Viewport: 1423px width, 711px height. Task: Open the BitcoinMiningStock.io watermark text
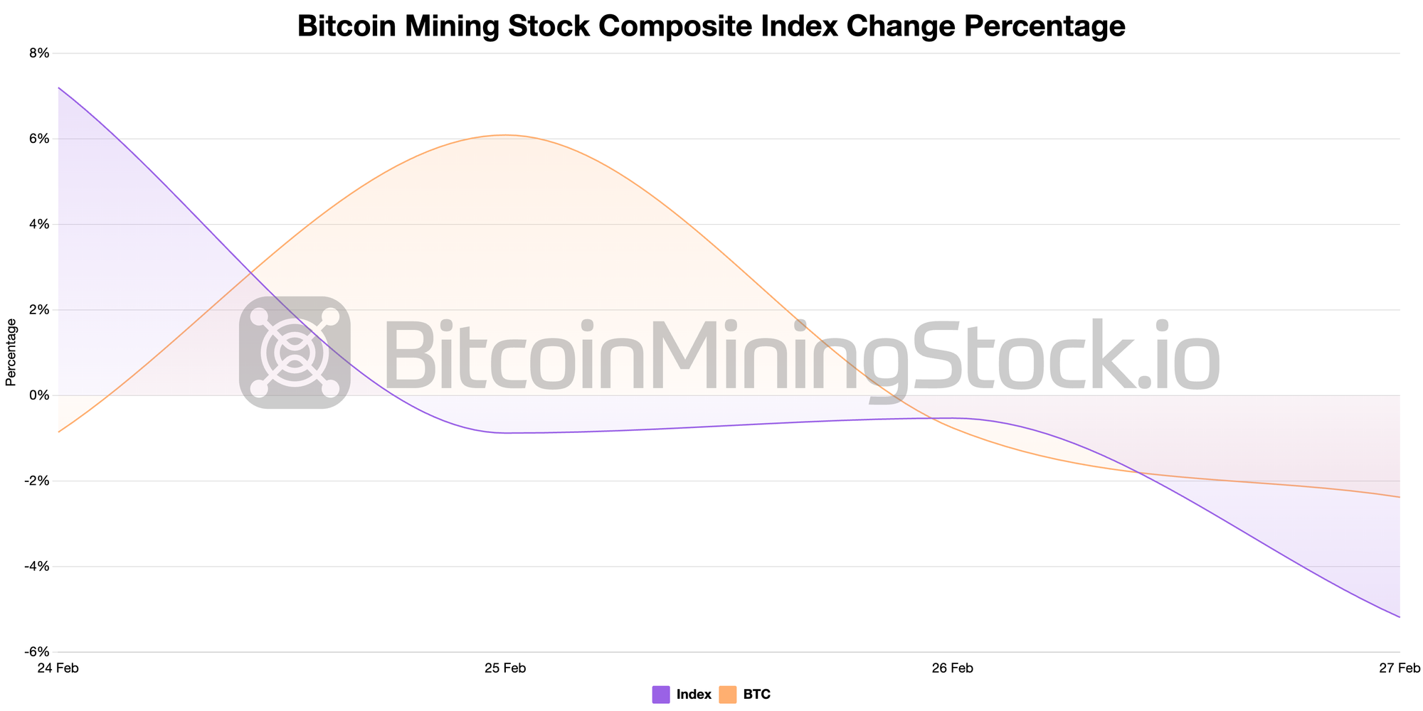click(801, 355)
